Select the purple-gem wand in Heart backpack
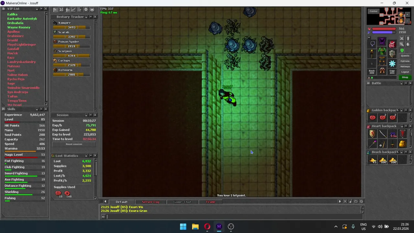414x233 pixels. click(x=373, y=144)
